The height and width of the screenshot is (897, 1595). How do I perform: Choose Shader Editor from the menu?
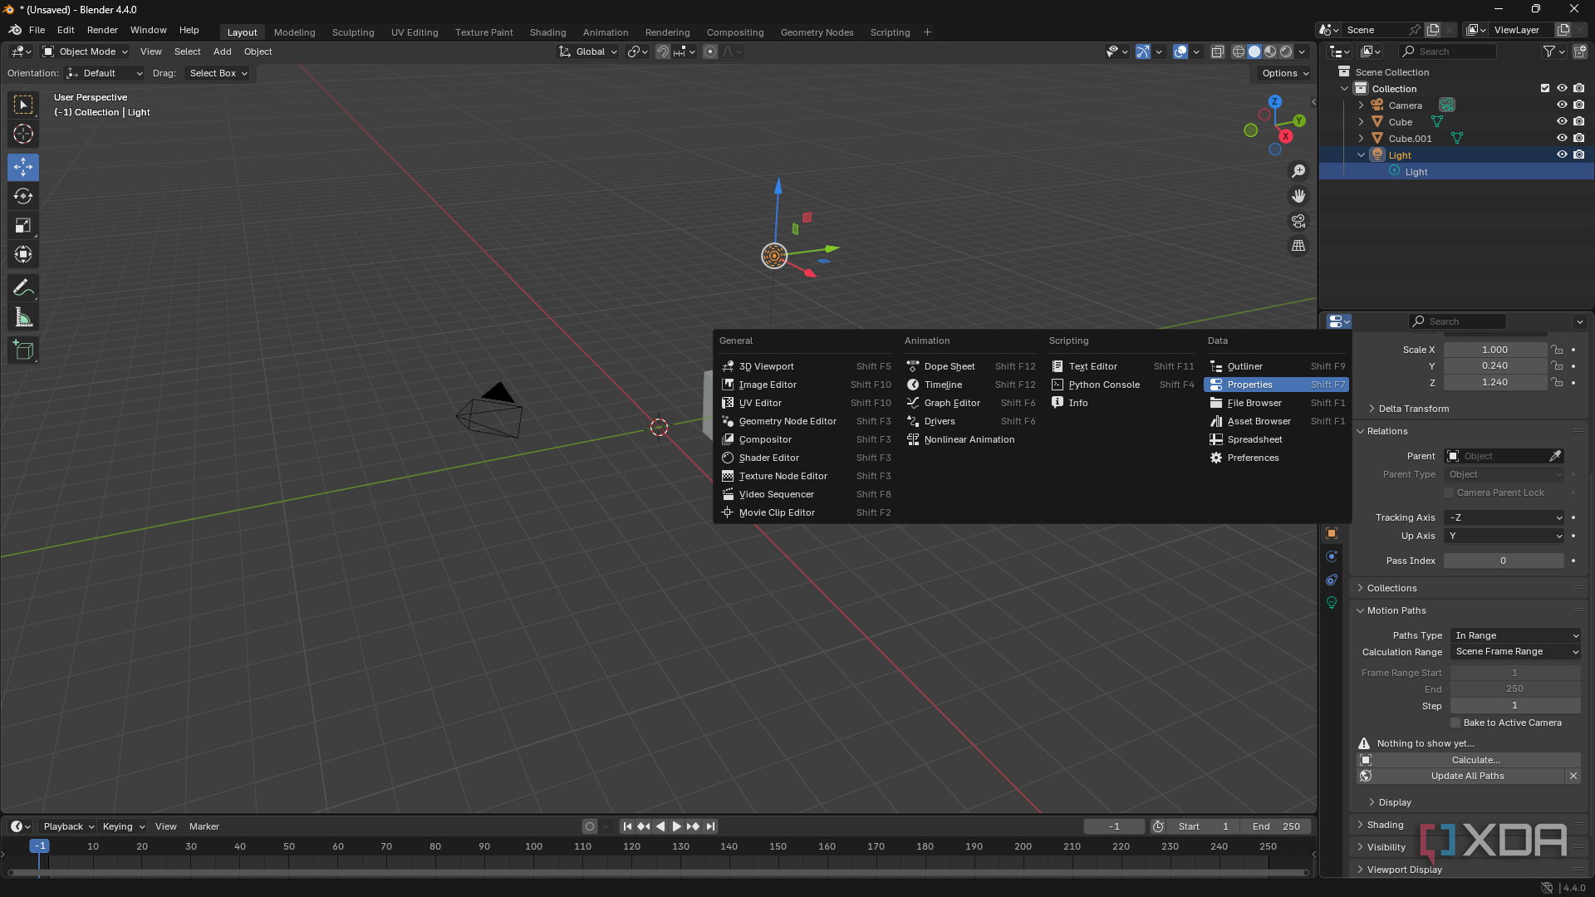coord(807,458)
